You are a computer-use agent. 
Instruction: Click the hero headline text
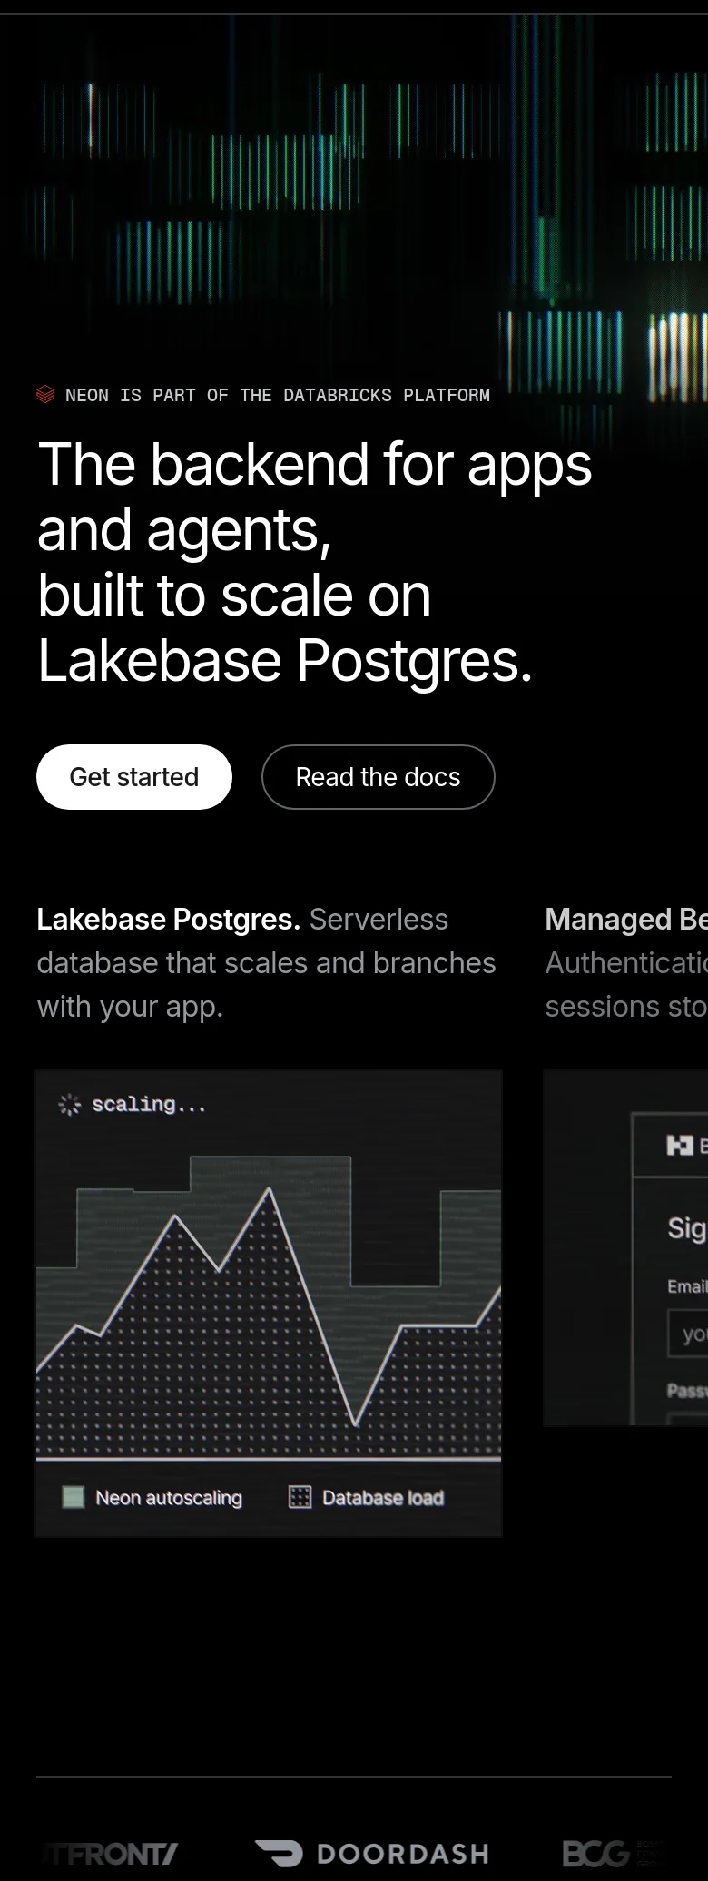pos(314,562)
